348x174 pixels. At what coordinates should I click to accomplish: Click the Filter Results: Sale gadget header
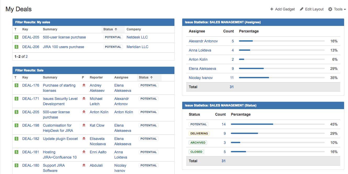[x=93, y=70]
